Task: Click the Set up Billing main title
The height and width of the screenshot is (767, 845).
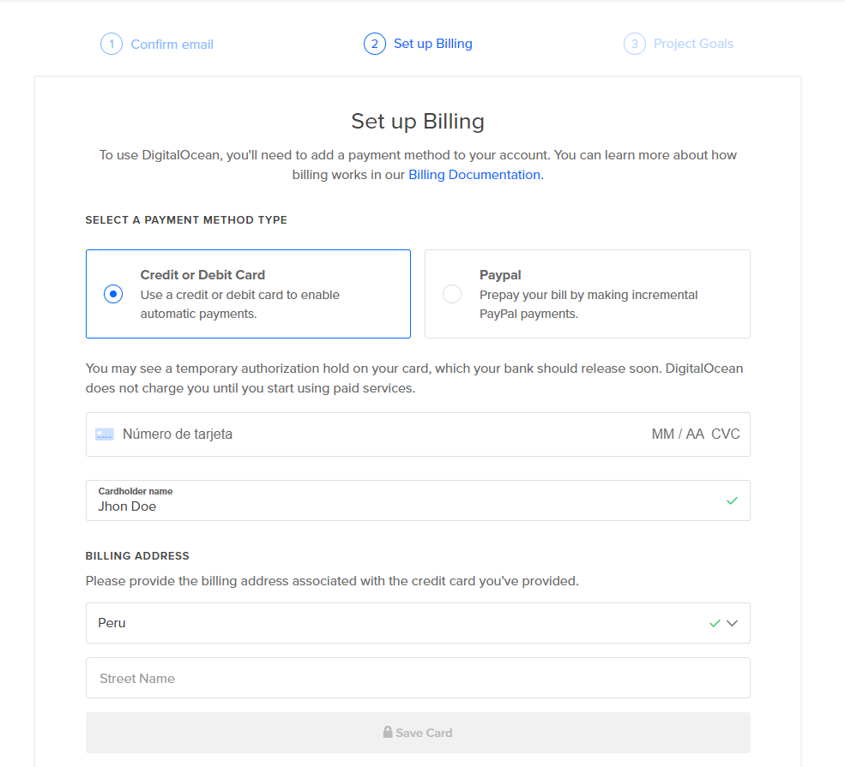Action: pyautogui.click(x=418, y=122)
